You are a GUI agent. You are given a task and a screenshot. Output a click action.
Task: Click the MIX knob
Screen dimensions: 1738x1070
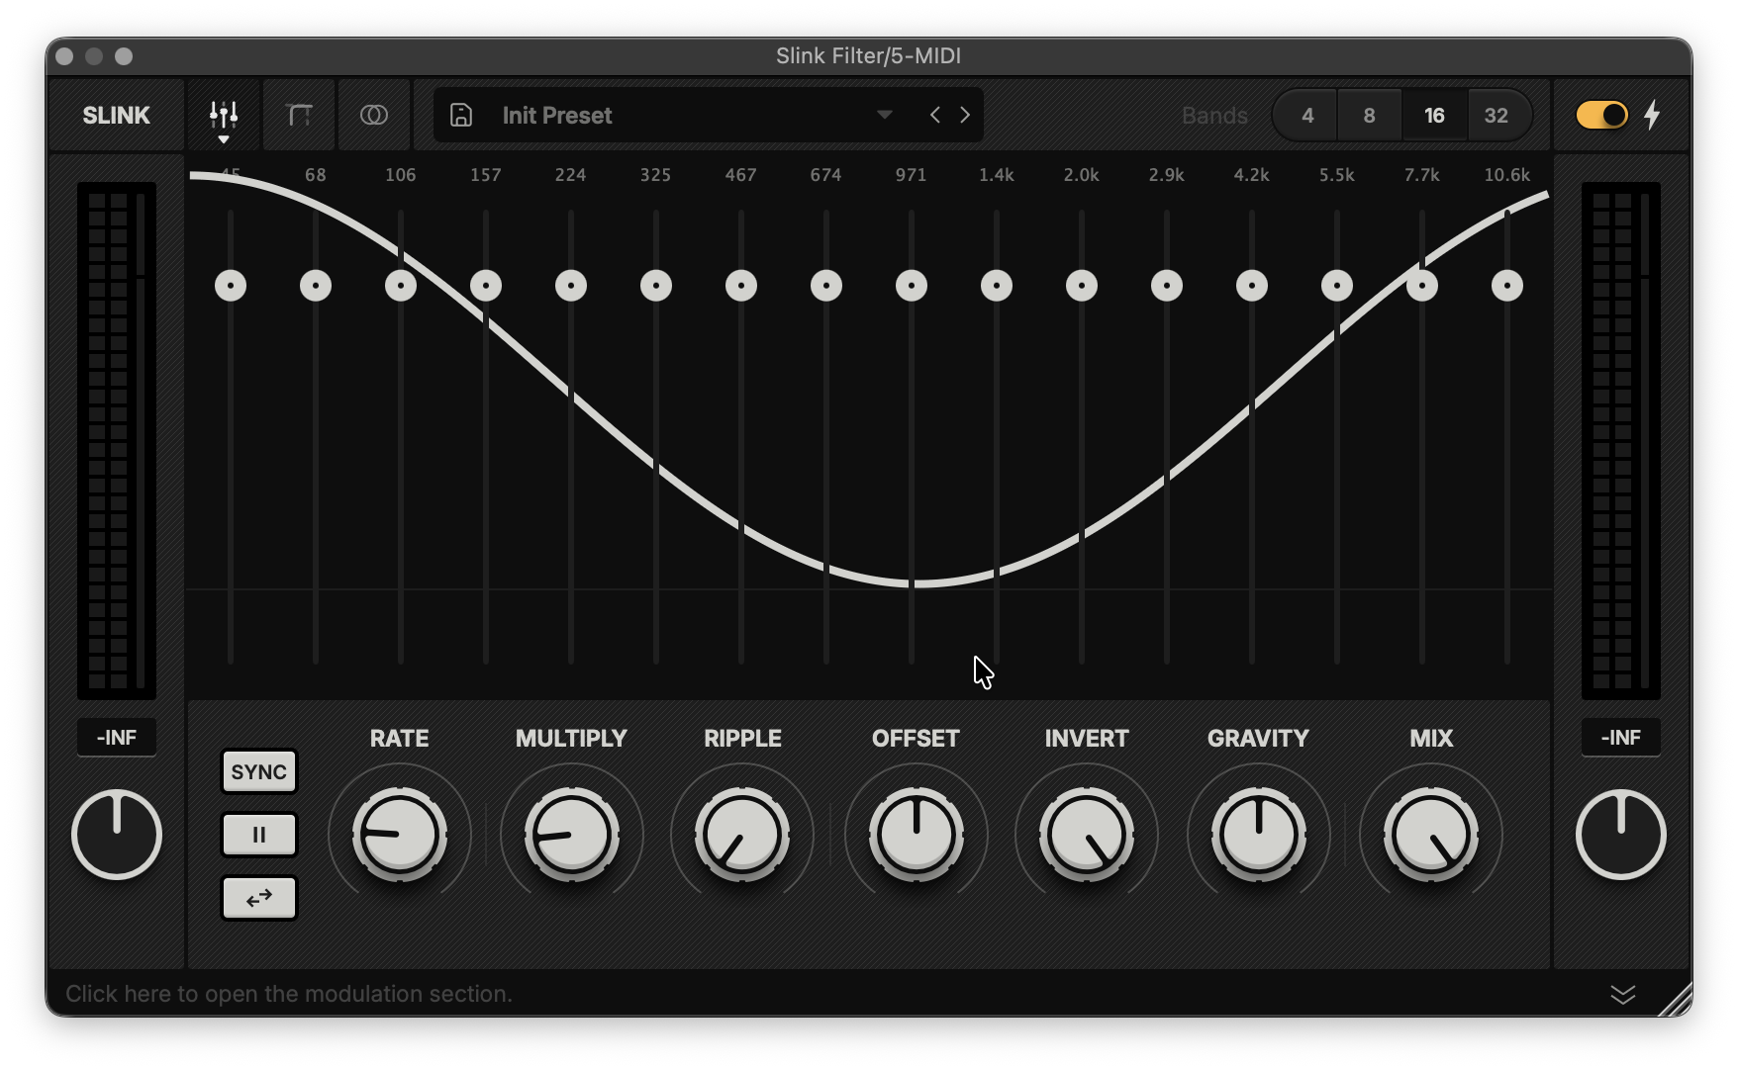pyautogui.click(x=1431, y=835)
